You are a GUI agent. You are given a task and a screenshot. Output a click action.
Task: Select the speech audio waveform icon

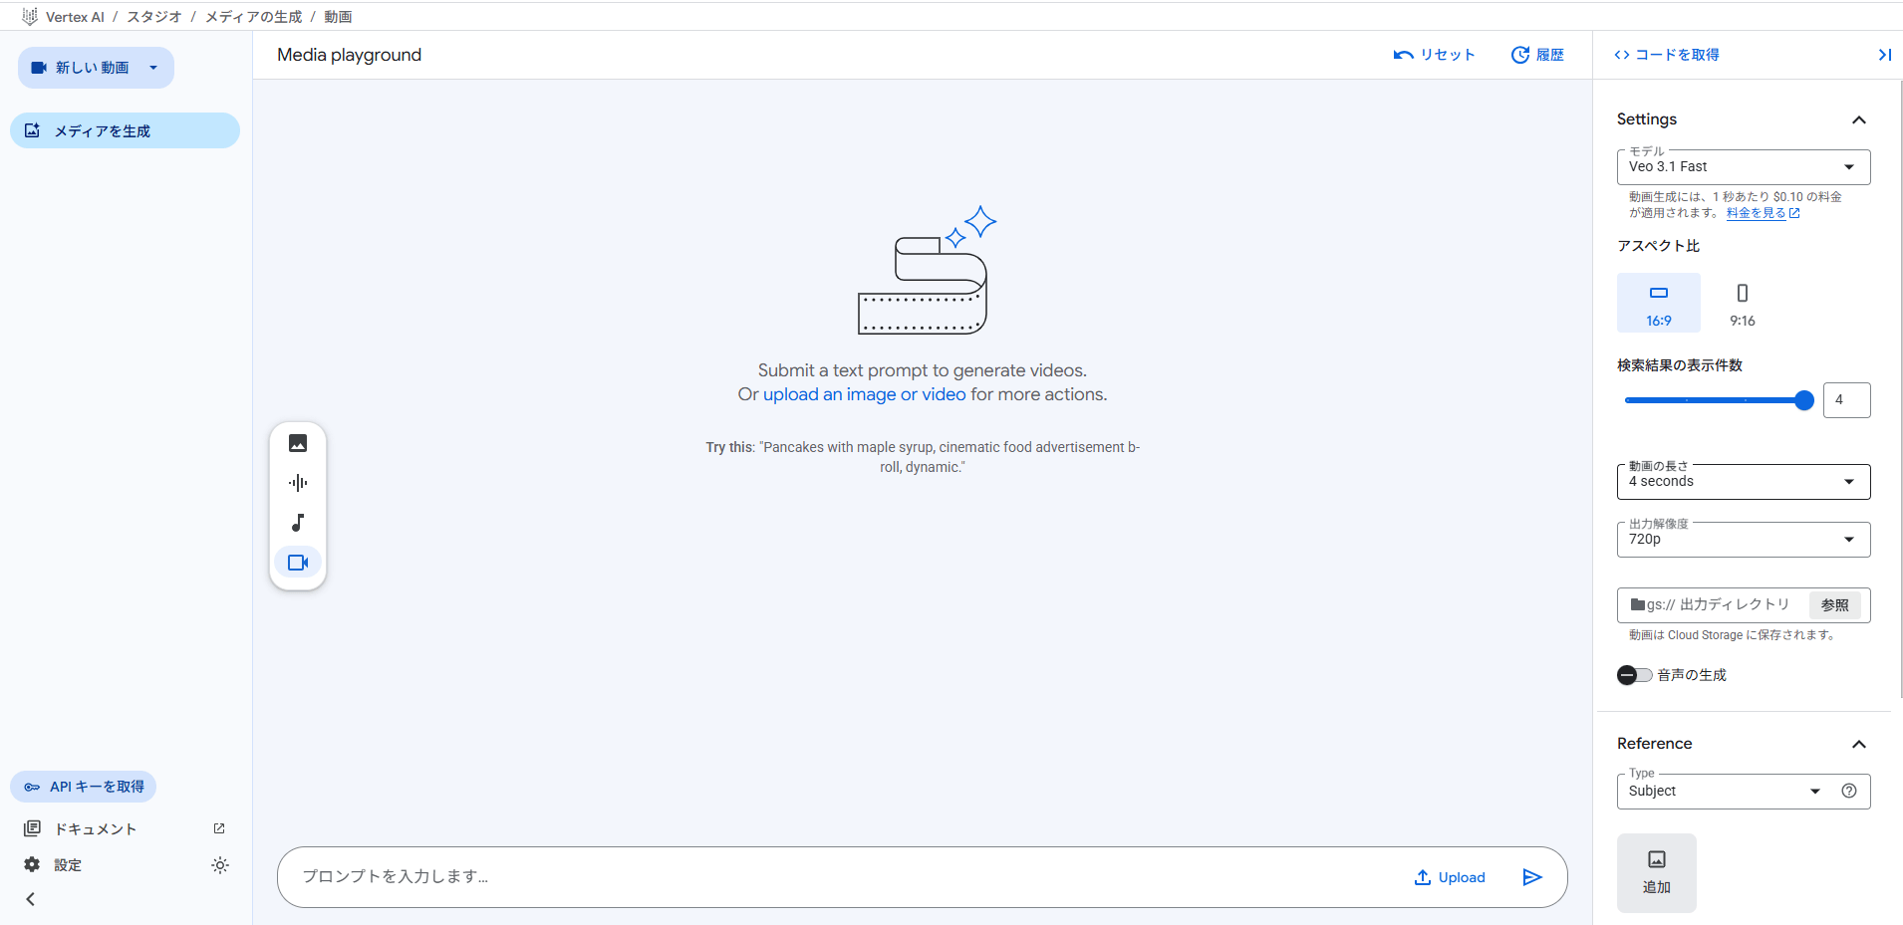coord(298,483)
